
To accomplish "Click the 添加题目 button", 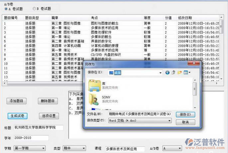I will click(16, 101).
